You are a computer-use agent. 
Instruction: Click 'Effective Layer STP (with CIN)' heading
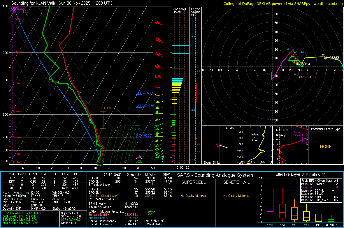(300, 174)
